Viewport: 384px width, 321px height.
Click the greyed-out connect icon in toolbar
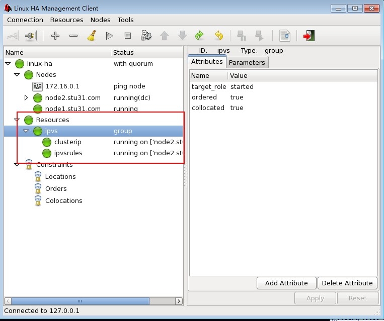13,36
